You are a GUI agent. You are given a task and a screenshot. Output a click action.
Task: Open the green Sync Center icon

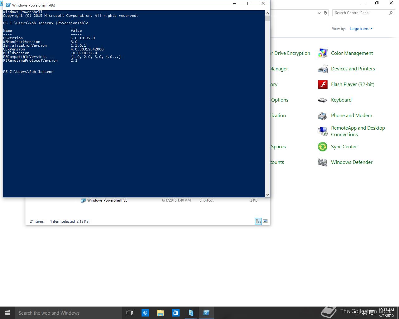coord(322,147)
